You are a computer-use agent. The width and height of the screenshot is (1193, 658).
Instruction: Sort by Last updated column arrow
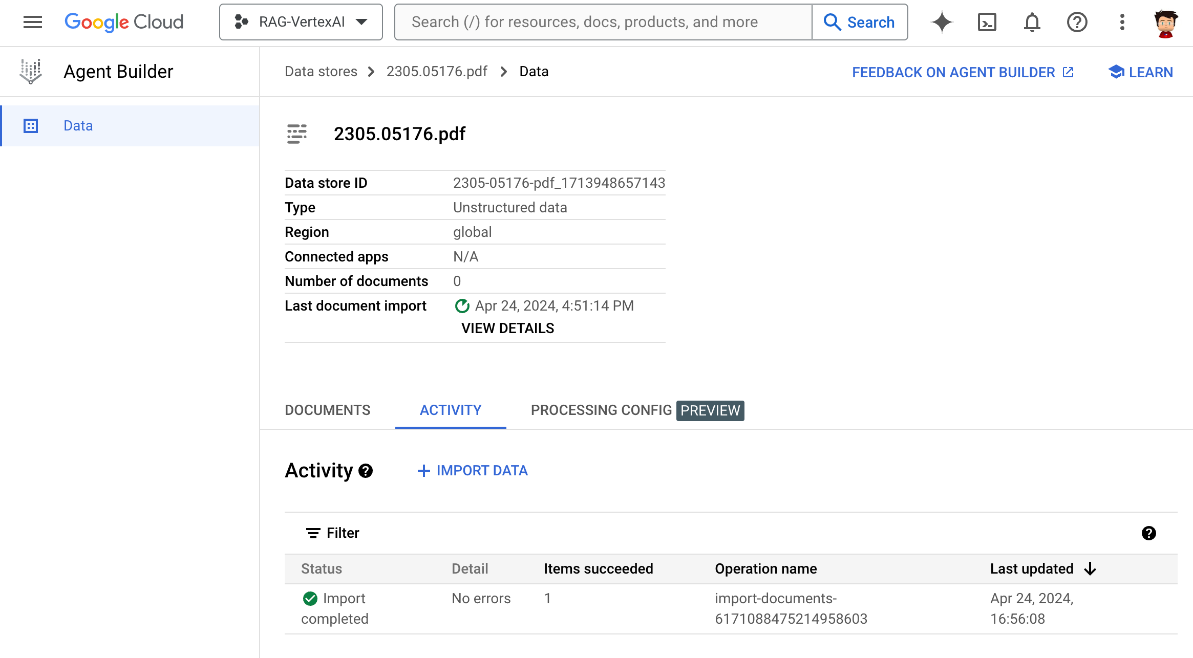click(x=1090, y=568)
